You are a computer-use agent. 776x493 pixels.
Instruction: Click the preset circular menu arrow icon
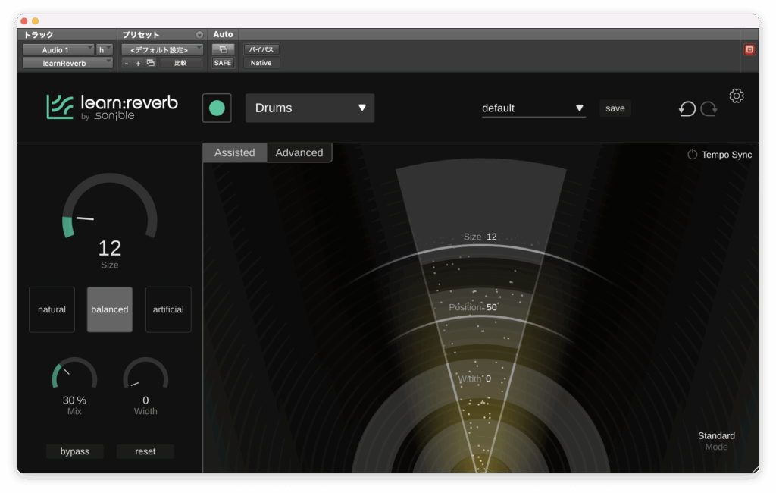coord(199,35)
